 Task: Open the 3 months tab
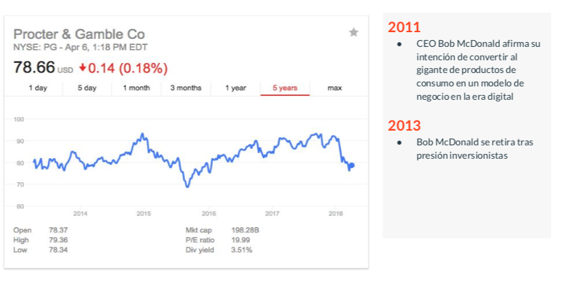[x=186, y=88]
